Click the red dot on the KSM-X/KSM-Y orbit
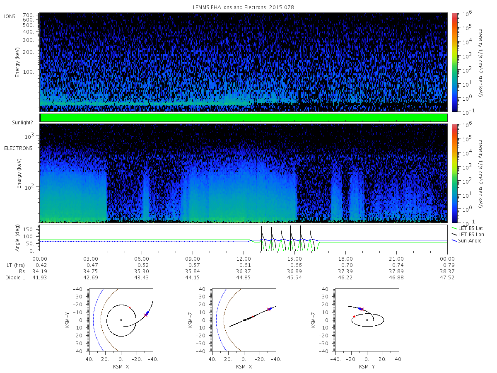The width and height of the screenshot is (497, 373). coord(130,308)
